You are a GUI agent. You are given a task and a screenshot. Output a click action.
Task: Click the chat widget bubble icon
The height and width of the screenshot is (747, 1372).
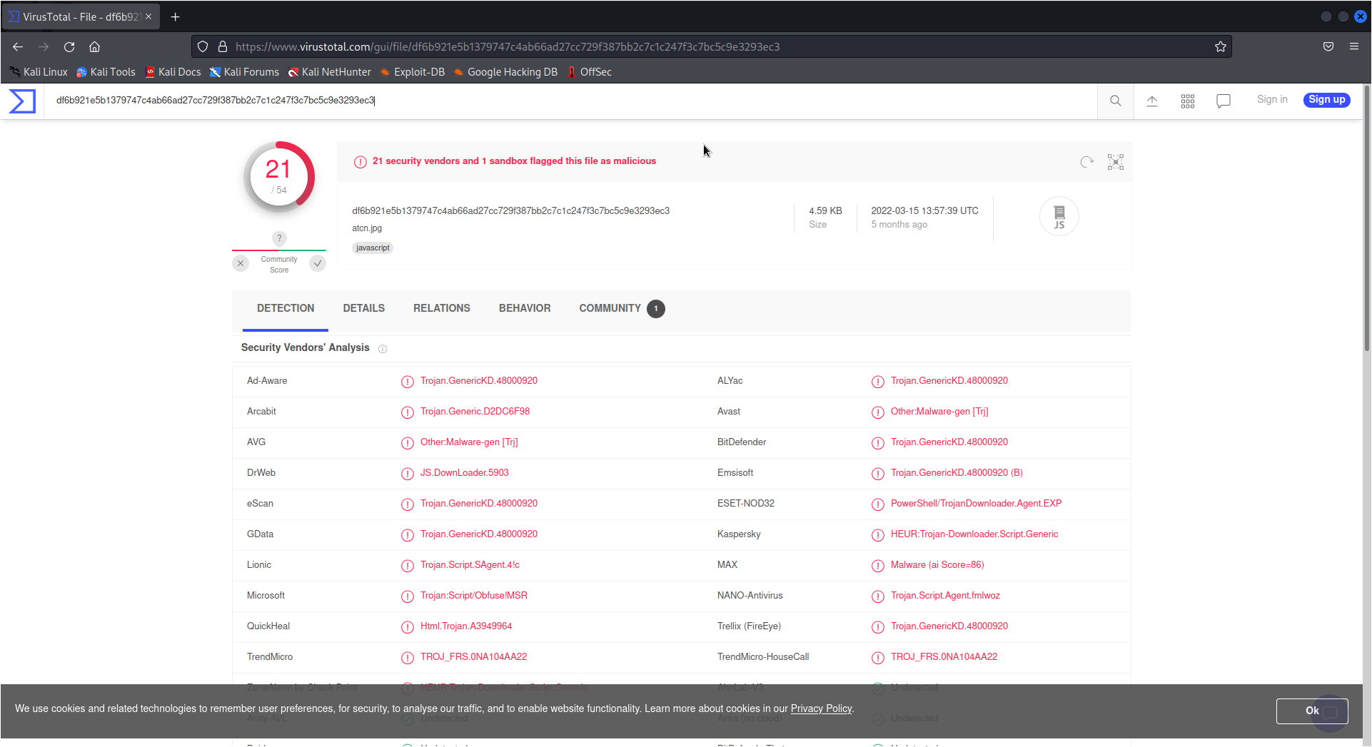click(1330, 712)
